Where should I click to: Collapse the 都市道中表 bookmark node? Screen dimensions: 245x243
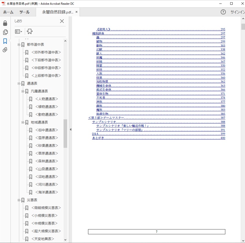(19, 45)
